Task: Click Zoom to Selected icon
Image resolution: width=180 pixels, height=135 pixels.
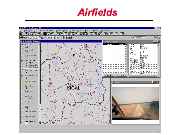Action: pos(65,34)
